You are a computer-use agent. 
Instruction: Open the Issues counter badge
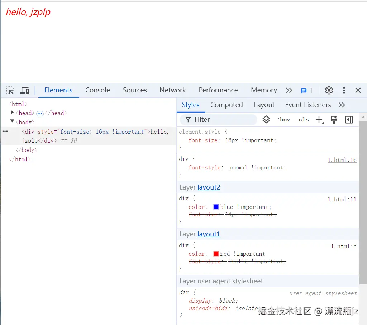[x=305, y=90]
